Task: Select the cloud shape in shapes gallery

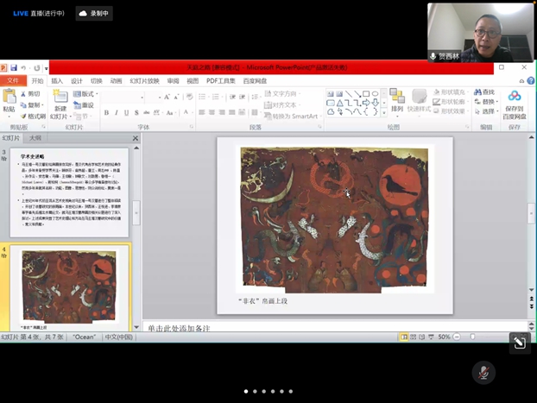Action: (331, 111)
